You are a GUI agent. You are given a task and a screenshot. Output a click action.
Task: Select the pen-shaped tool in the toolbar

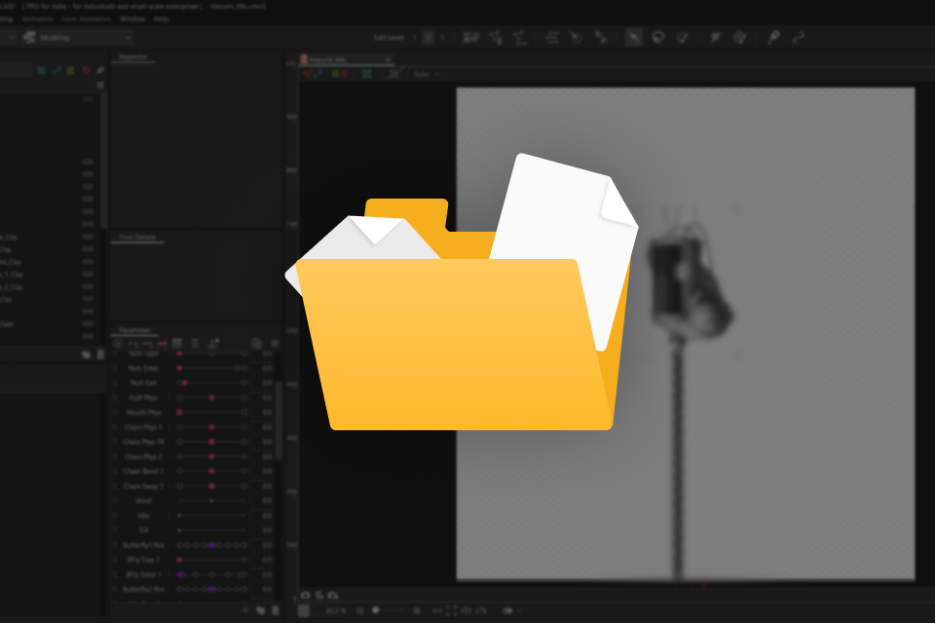coord(774,38)
